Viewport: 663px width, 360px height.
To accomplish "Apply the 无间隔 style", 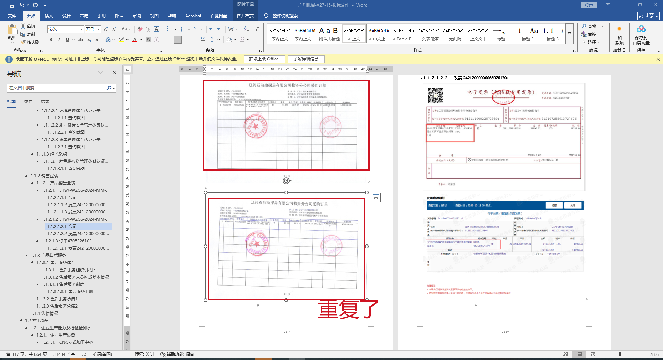I will pos(453,34).
